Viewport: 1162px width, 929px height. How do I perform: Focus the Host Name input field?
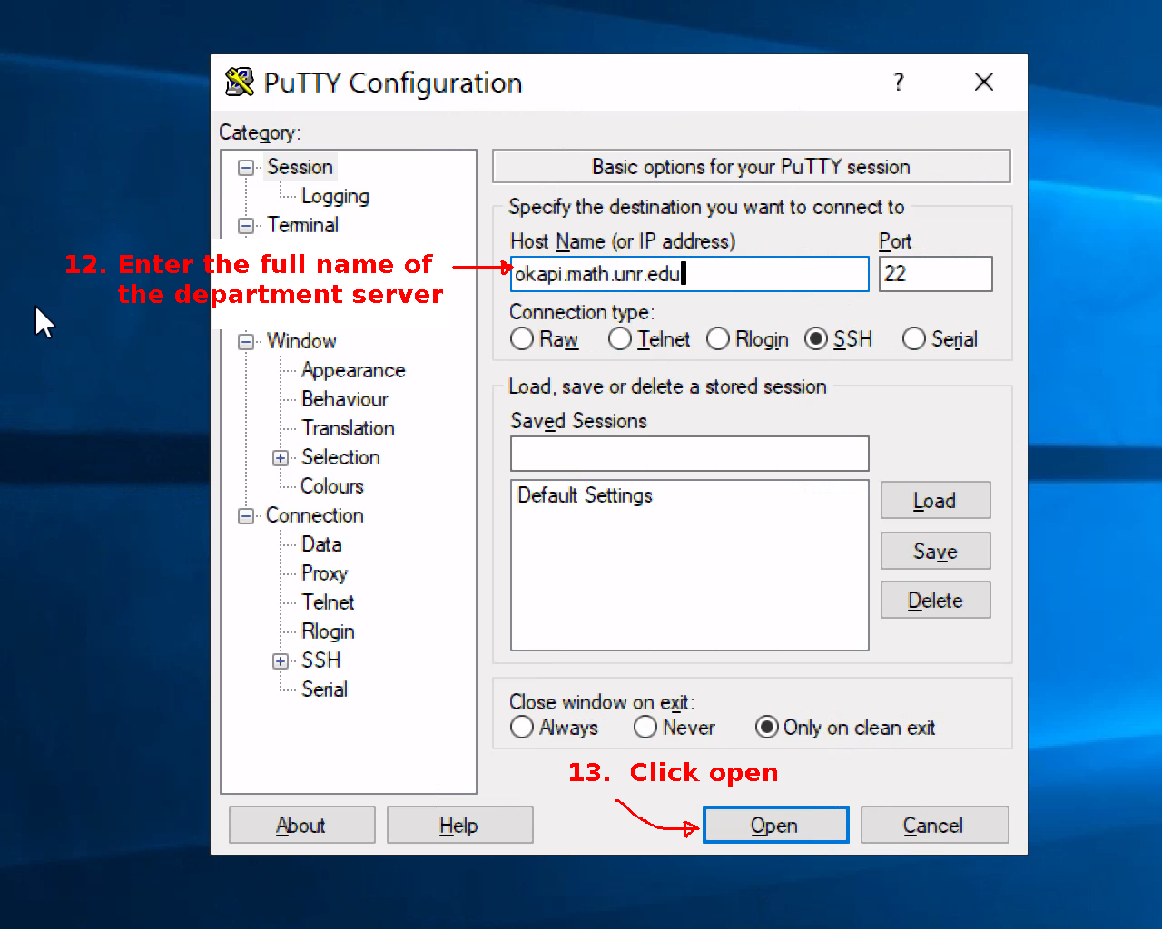(690, 274)
